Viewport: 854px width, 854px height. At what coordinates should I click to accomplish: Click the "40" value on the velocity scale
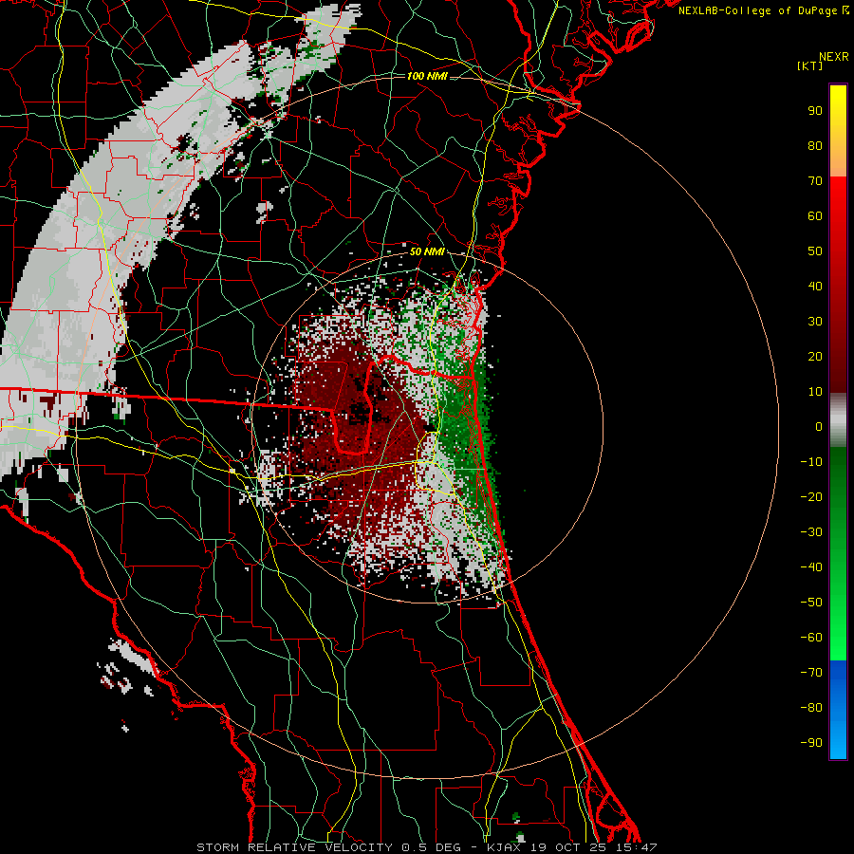click(x=815, y=287)
